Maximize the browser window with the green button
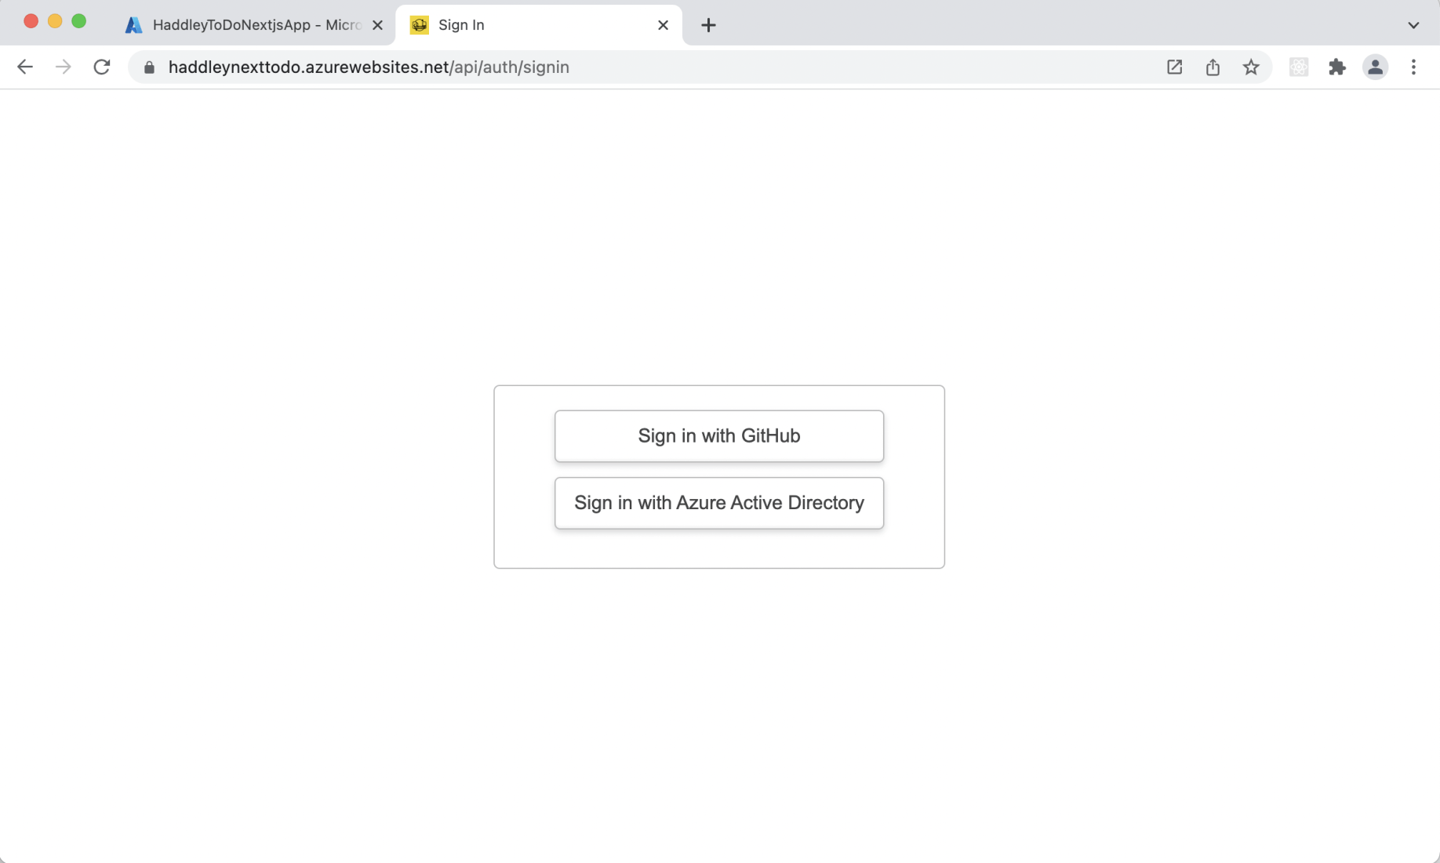The image size is (1440, 863). coord(79,21)
